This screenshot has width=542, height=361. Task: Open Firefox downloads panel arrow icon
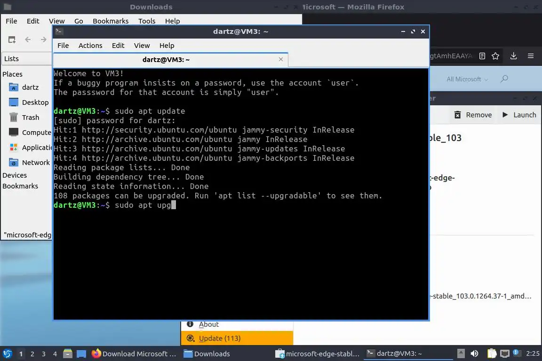(x=513, y=56)
